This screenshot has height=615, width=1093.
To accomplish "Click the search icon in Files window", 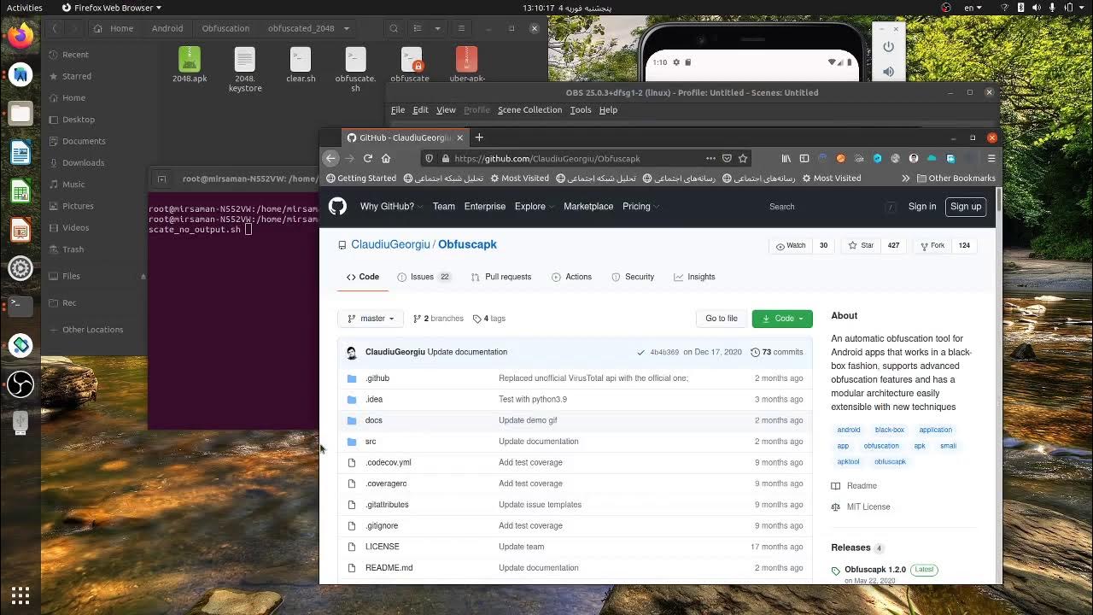I will click(394, 28).
